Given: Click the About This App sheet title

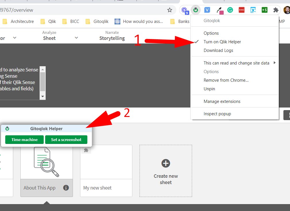Looking at the screenshot, I should pyautogui.click(x=39, y=188).
